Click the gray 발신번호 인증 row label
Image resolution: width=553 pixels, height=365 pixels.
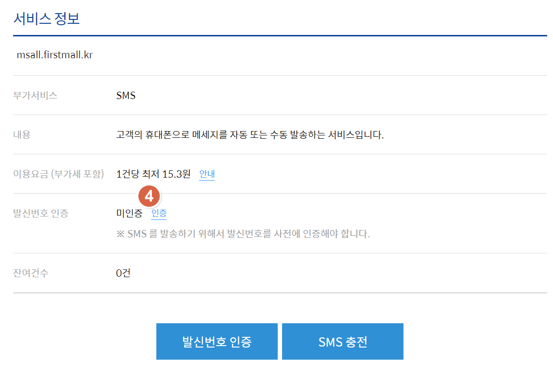tap(41, 213)
